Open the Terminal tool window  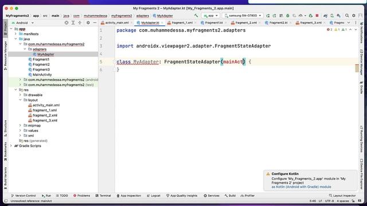(x=103, y=196)
